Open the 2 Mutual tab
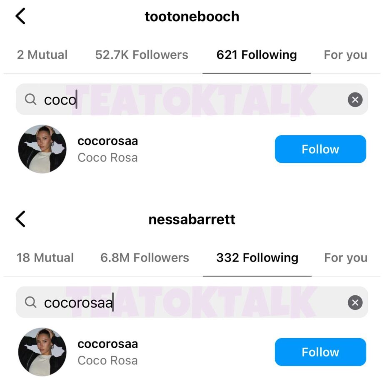The height and width of the screenshot is (384, 384). coord(42,55)
